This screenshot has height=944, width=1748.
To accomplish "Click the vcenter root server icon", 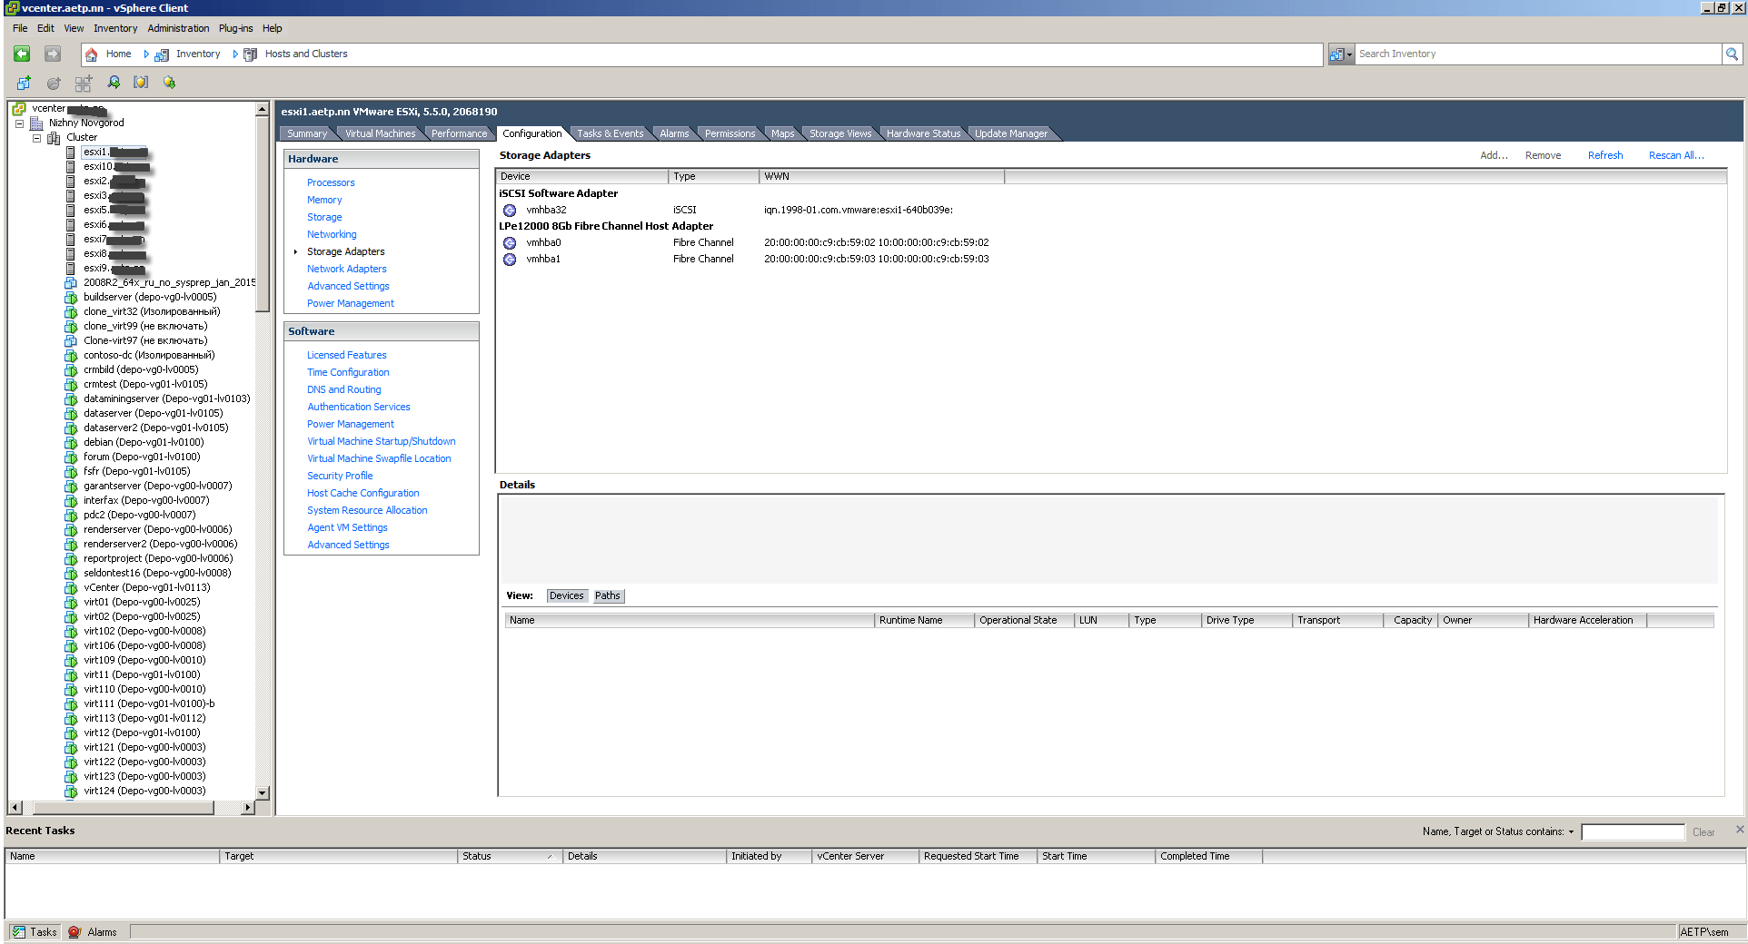I will pos(19,109).
